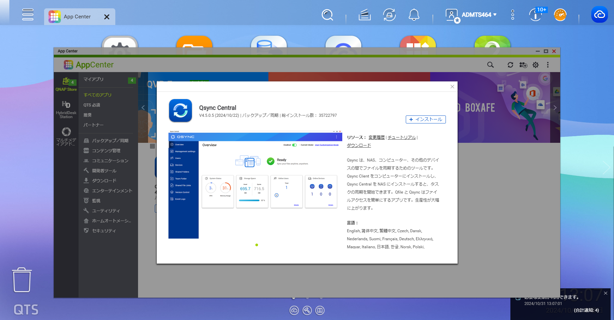Viewport: 614px width, 320px height.
Task: Open QTS desktop search magnifier
Action: click(x=327, y=15)
